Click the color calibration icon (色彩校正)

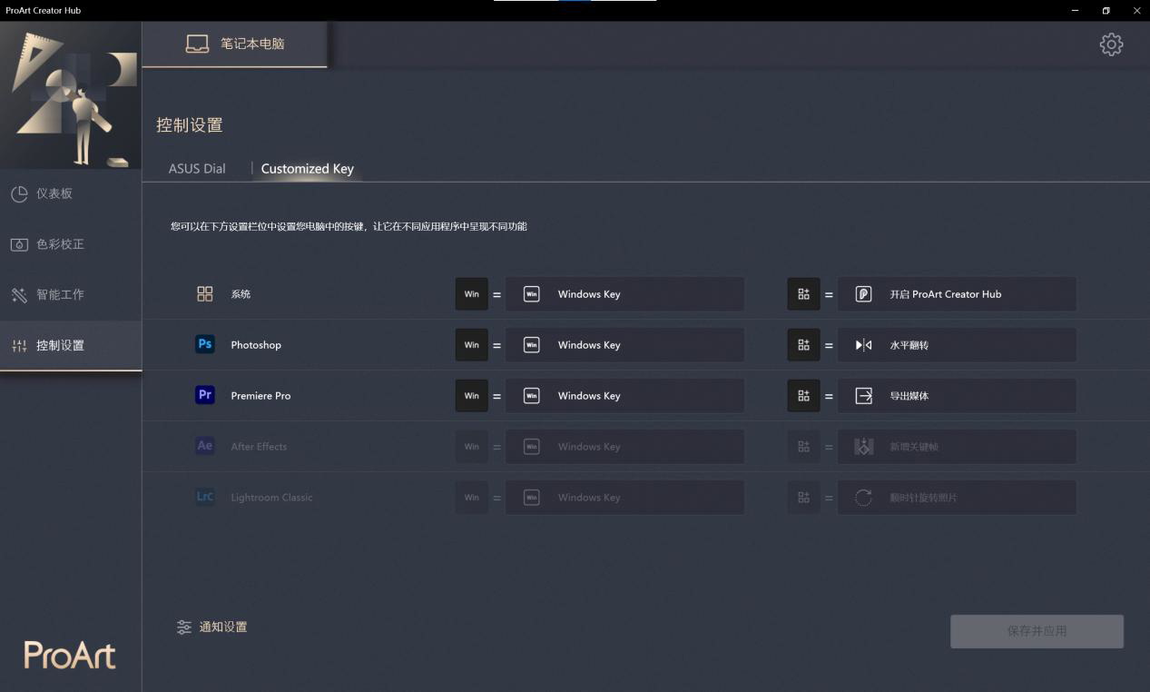[19, 244]
